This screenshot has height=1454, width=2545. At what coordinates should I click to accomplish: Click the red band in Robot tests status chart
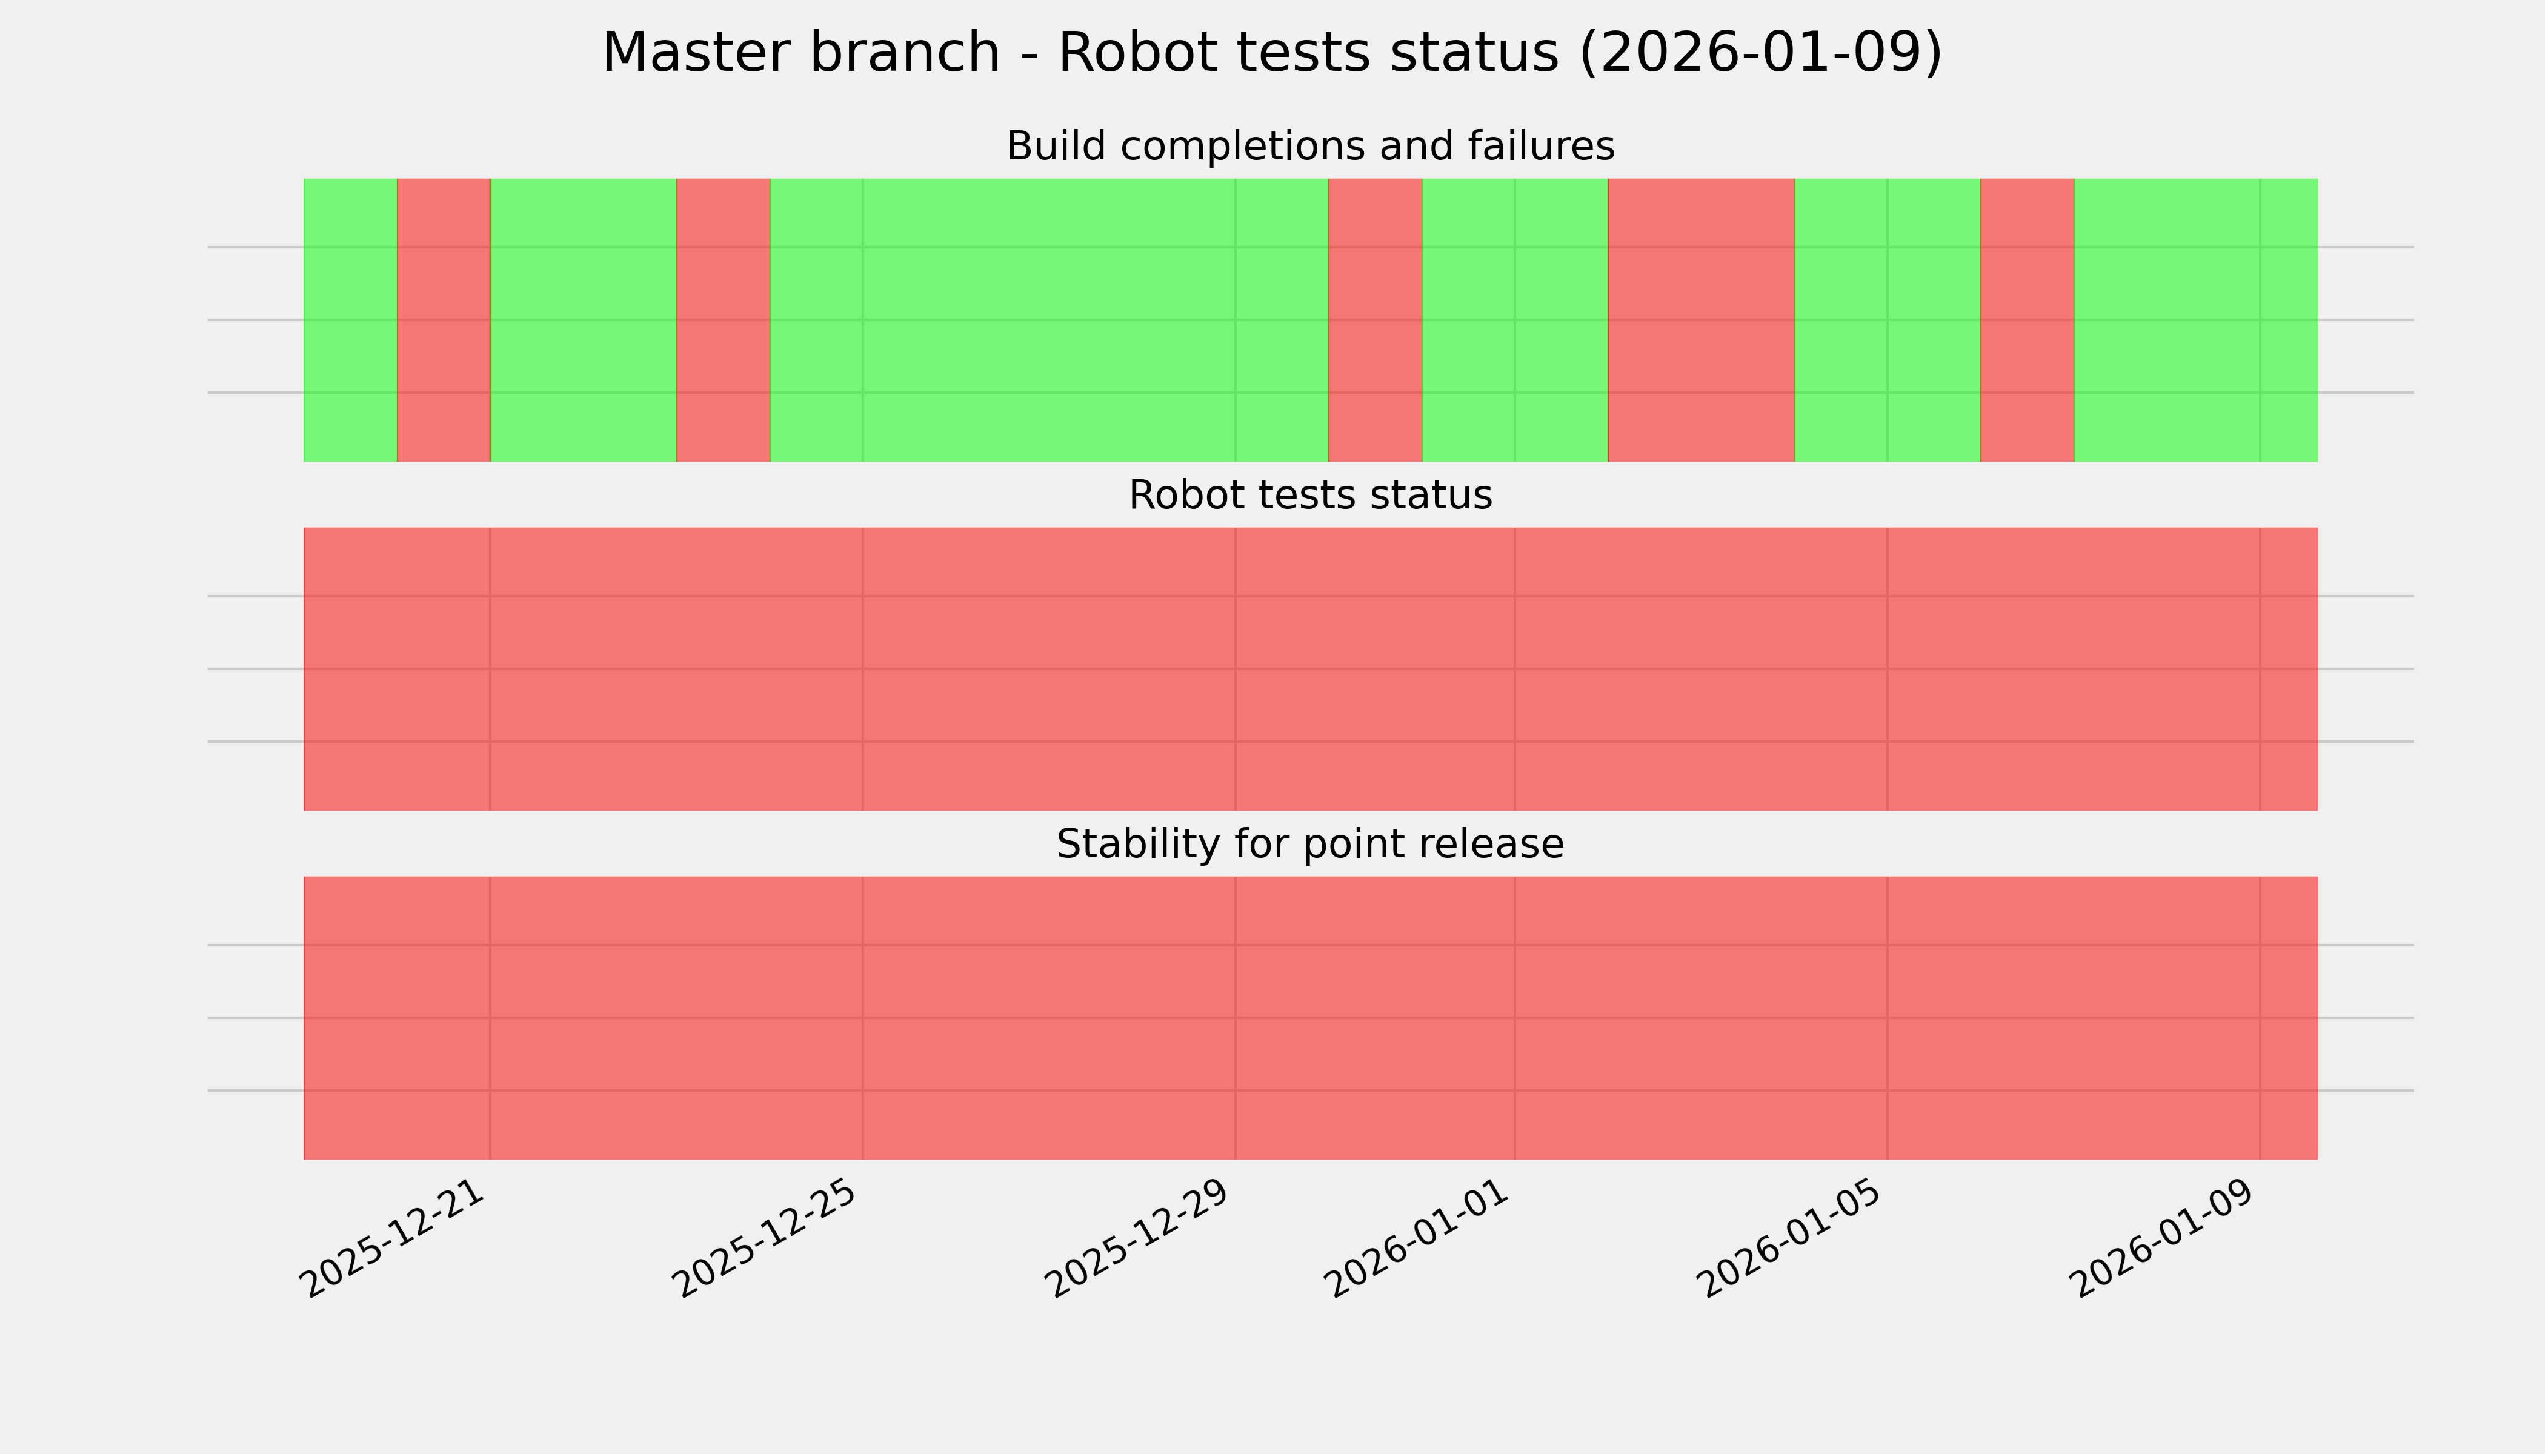tap(1309, 669)
